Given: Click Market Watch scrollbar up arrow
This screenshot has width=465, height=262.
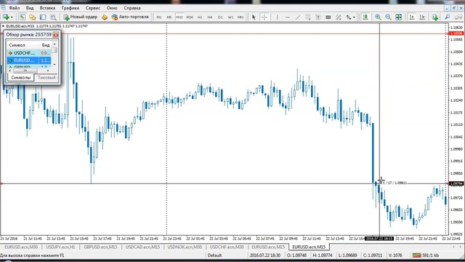Looking at the screenshot, I should pos(54,44).
